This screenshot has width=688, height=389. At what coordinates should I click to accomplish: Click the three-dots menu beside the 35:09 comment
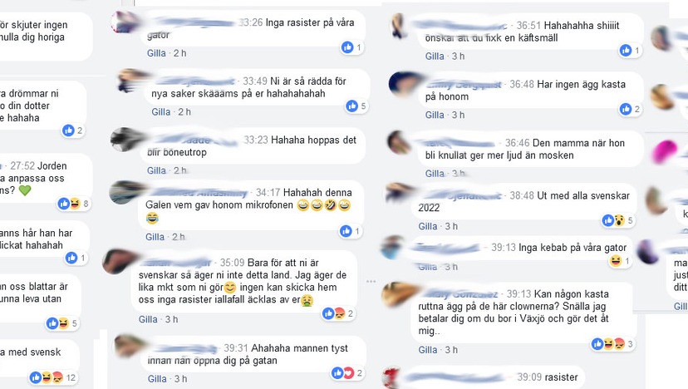pyautogui.click(x=371, y=281)
